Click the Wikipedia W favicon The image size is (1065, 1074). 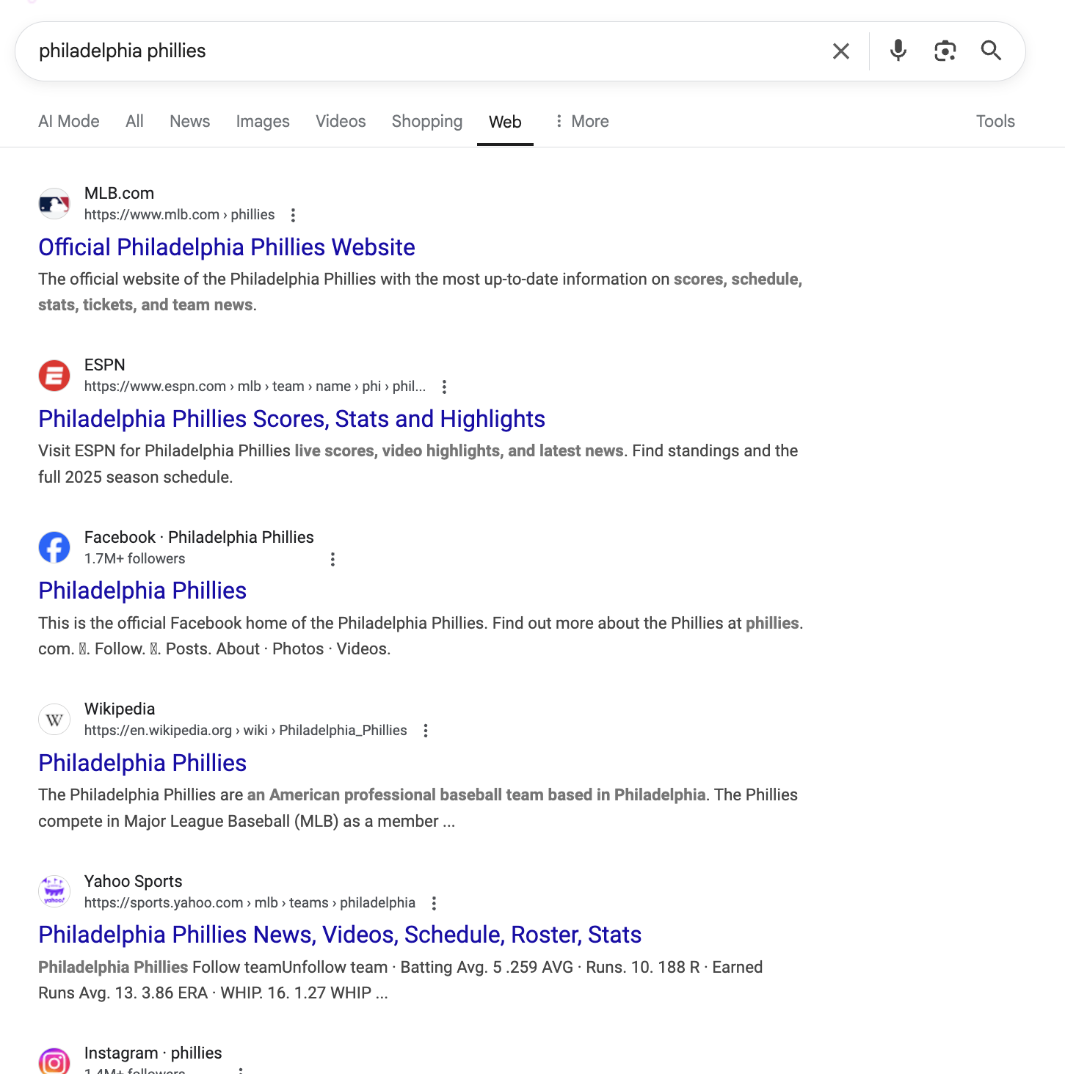pos(54,720)
